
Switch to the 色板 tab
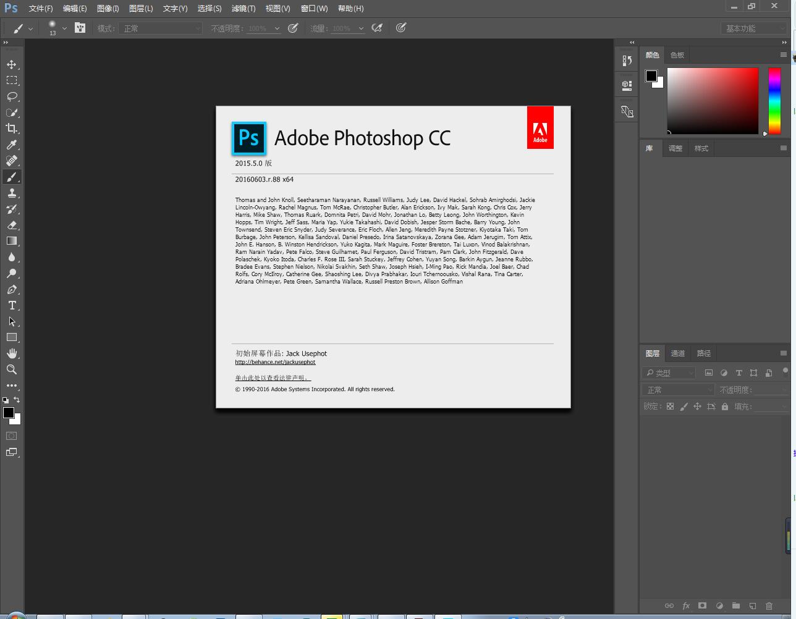point(677,55)
